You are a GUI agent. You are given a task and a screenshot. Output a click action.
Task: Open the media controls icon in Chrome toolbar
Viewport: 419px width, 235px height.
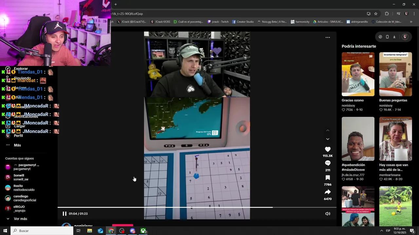coord(398,14)
